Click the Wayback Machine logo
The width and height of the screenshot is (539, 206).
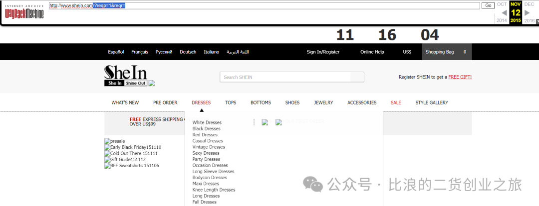(24, 12)
